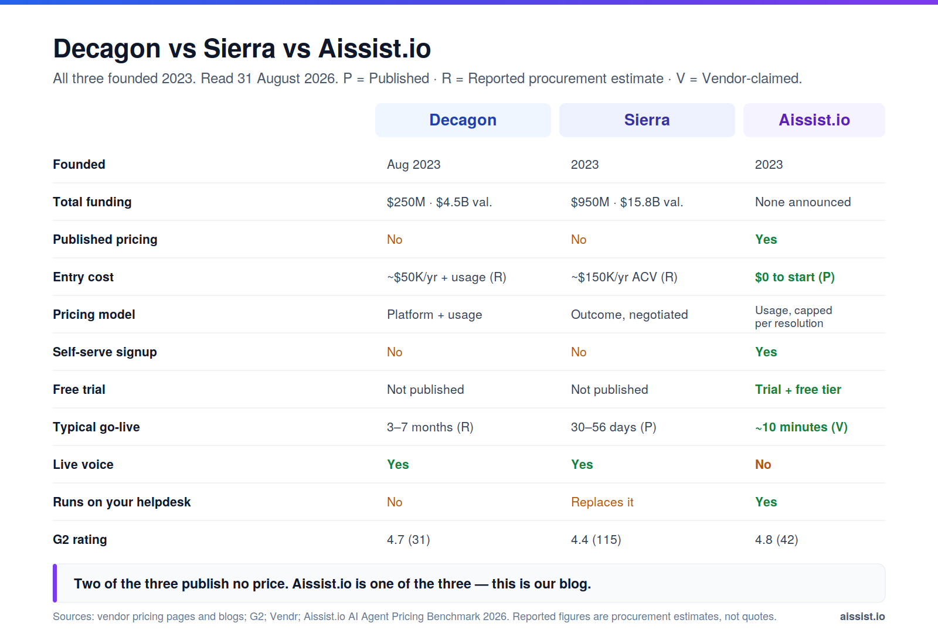Click Decagon's 'Platform + usage' pricing model
The height and width of the screenshot is (633, 938).
[x=434, y=315]
